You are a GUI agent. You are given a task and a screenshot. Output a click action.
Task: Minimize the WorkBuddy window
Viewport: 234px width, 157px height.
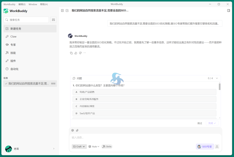[x=210, y=4]
